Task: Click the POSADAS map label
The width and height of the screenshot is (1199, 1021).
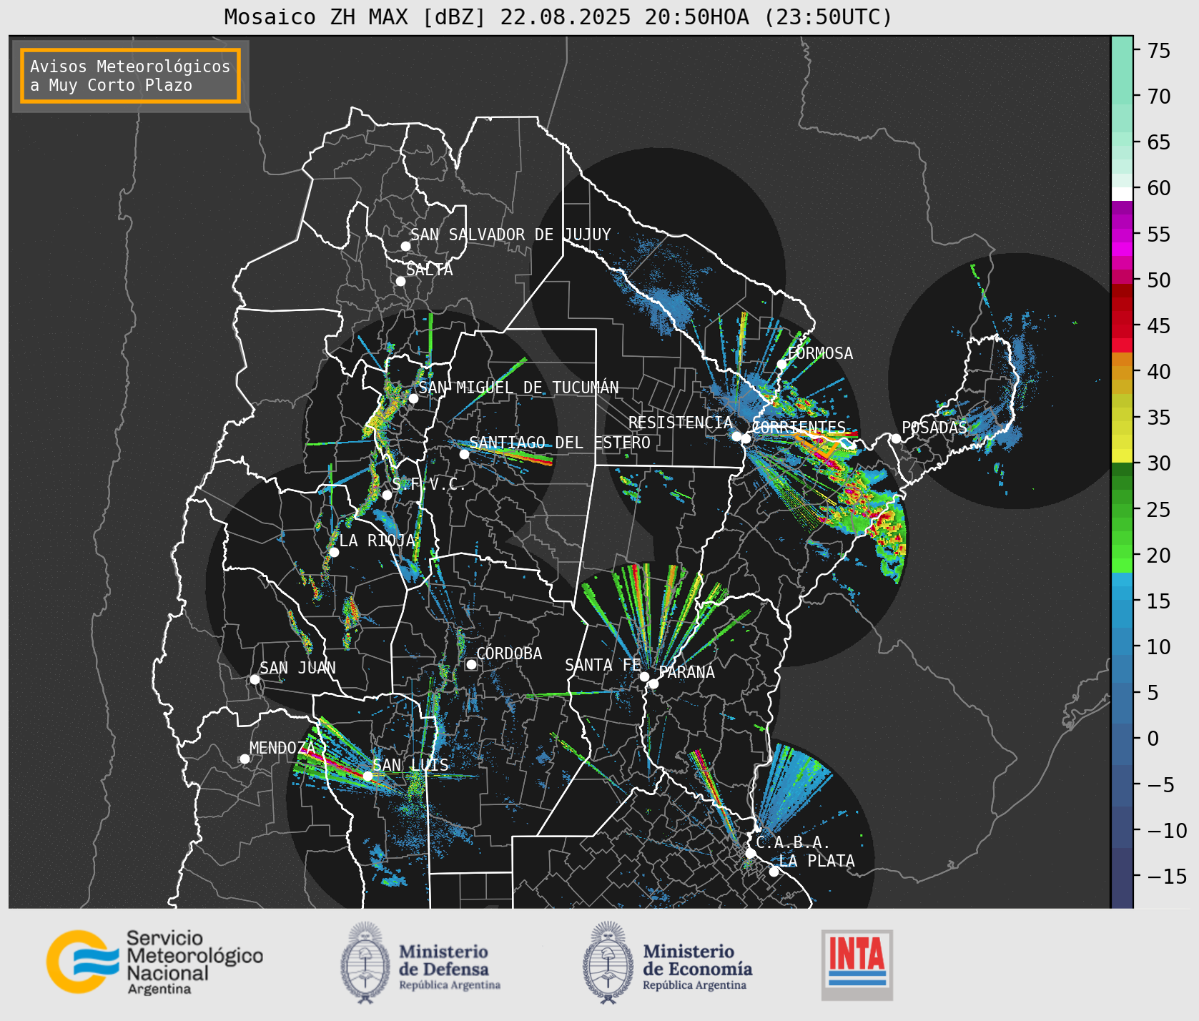Action: pyautogui.click(x=934, y=428)
